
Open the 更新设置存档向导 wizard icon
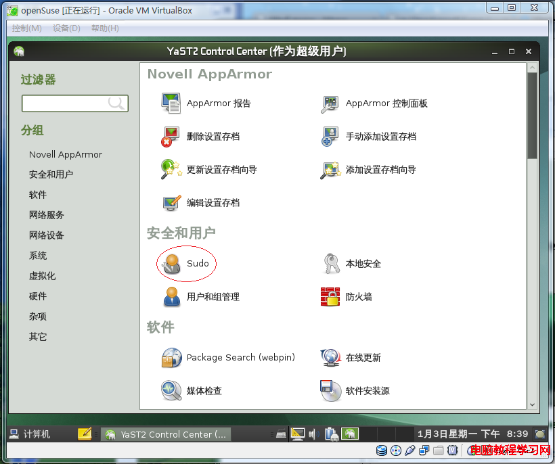(172, 170)
